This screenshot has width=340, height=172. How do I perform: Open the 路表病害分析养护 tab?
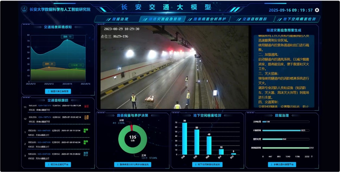tap(207, 19)
